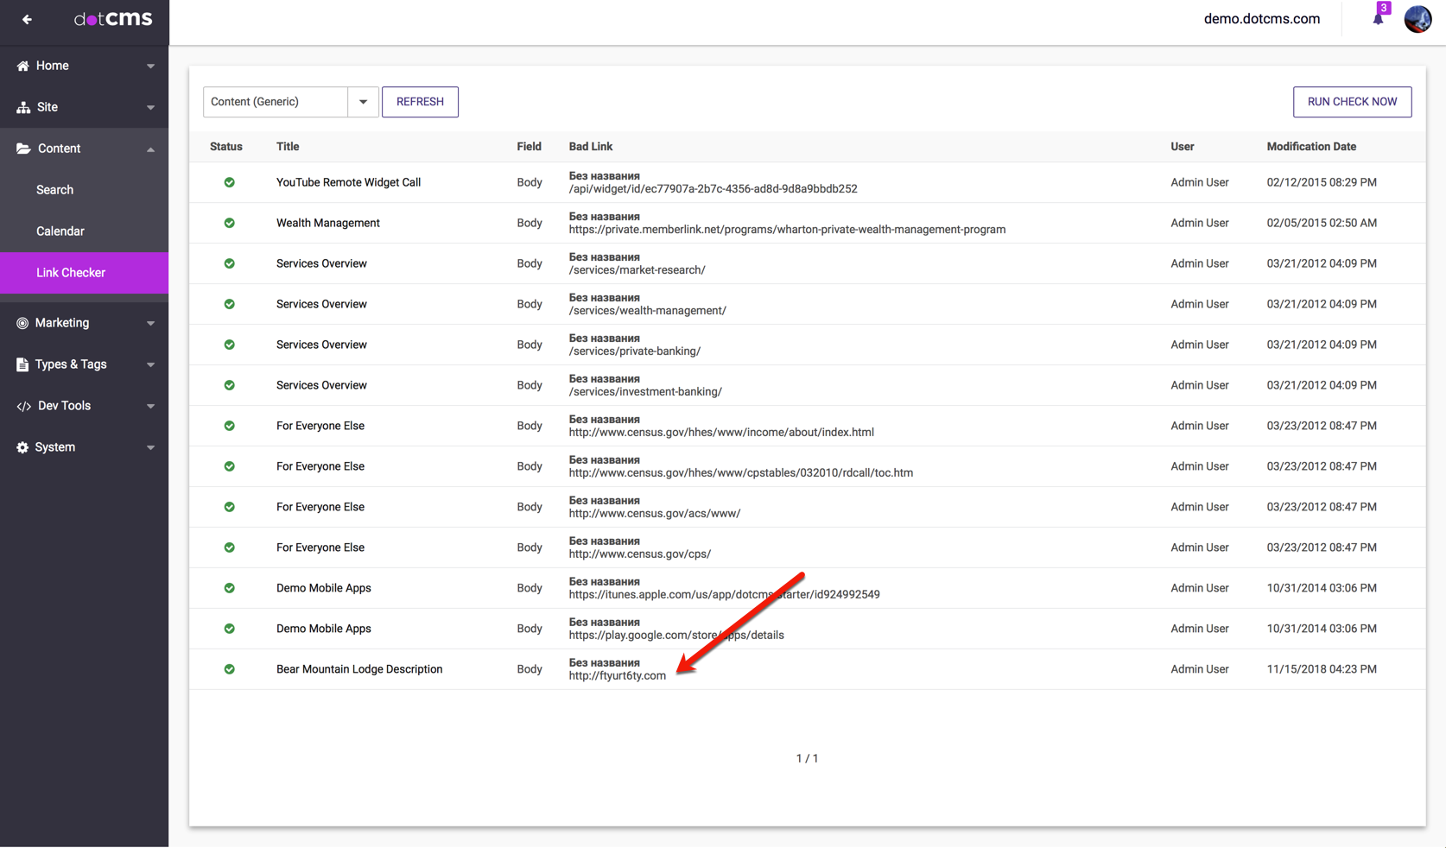
Task: Open Search under Content menu
Action: click(x=54, y=190)
